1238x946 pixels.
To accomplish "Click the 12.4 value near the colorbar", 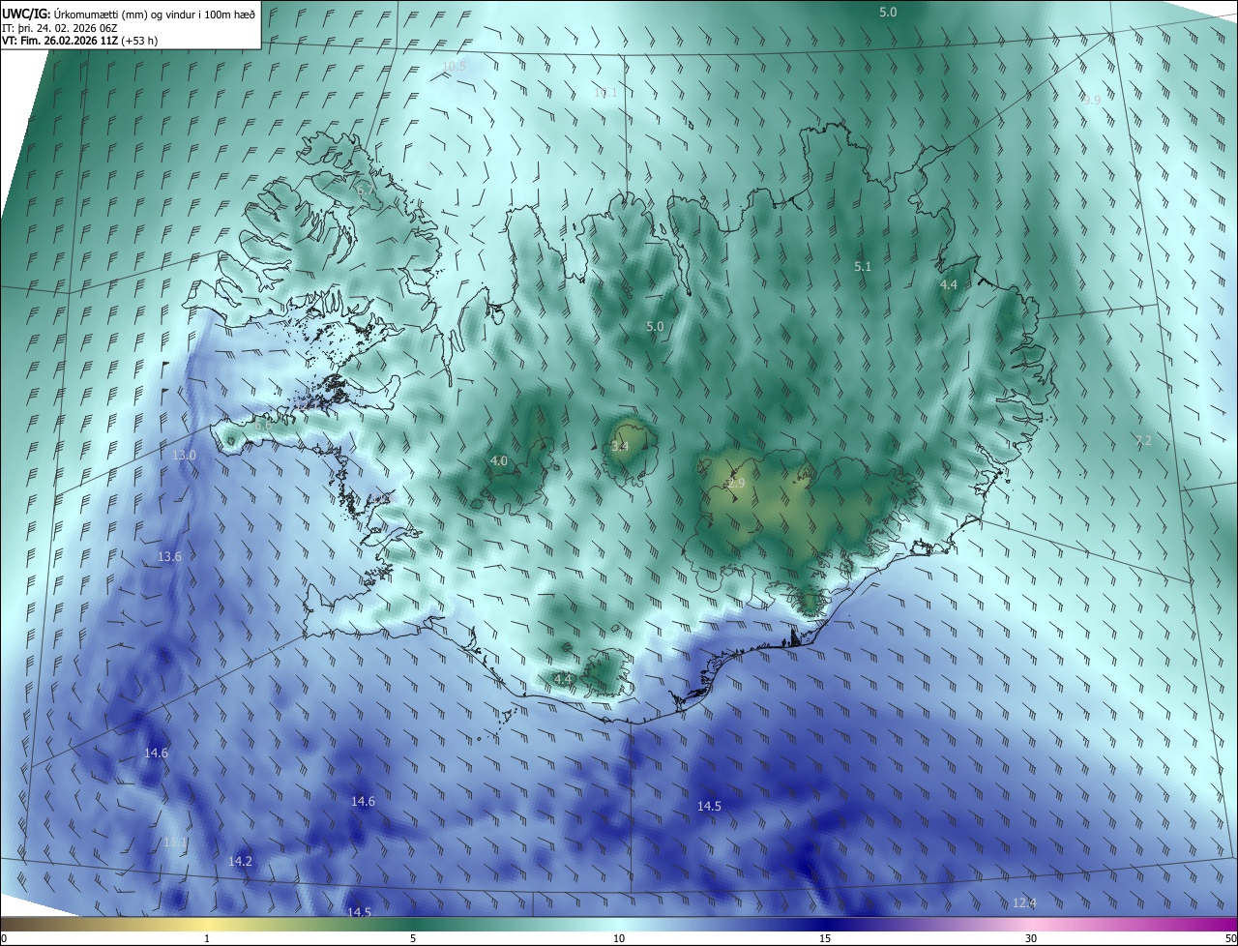I will [x=1024, y=902].
